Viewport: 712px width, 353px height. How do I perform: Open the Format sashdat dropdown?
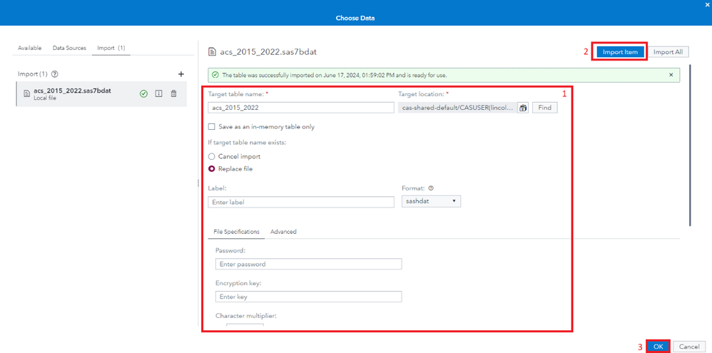(431, 201)
